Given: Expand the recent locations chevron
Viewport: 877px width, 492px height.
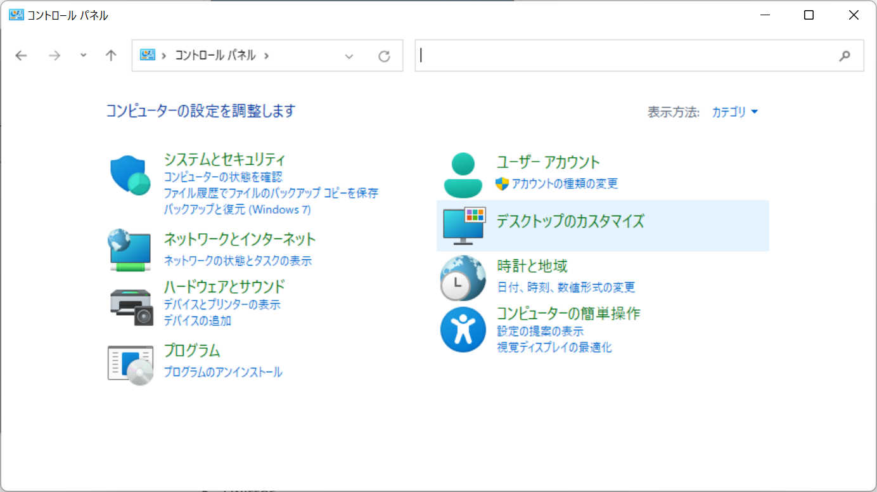Looking at the screenshot, I should (x=83, y=55).
